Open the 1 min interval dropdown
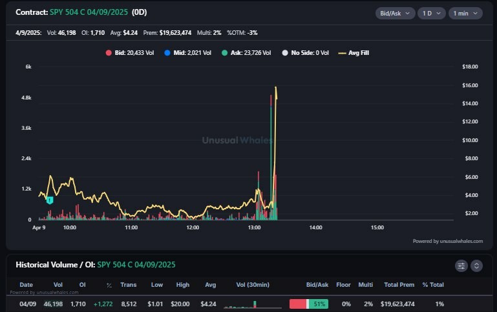The width and height of the screenshot is (497, 312). point(465,13)
